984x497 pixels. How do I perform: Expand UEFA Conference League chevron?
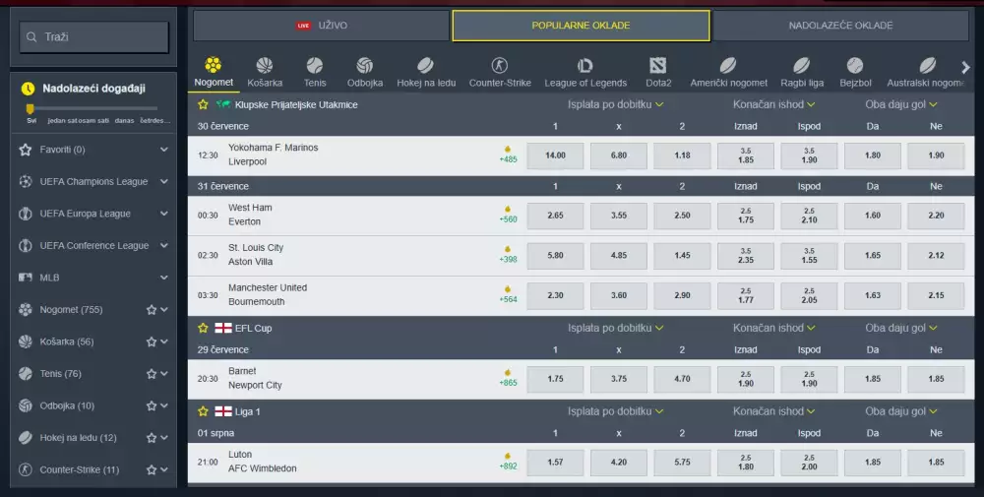point(163,245)
